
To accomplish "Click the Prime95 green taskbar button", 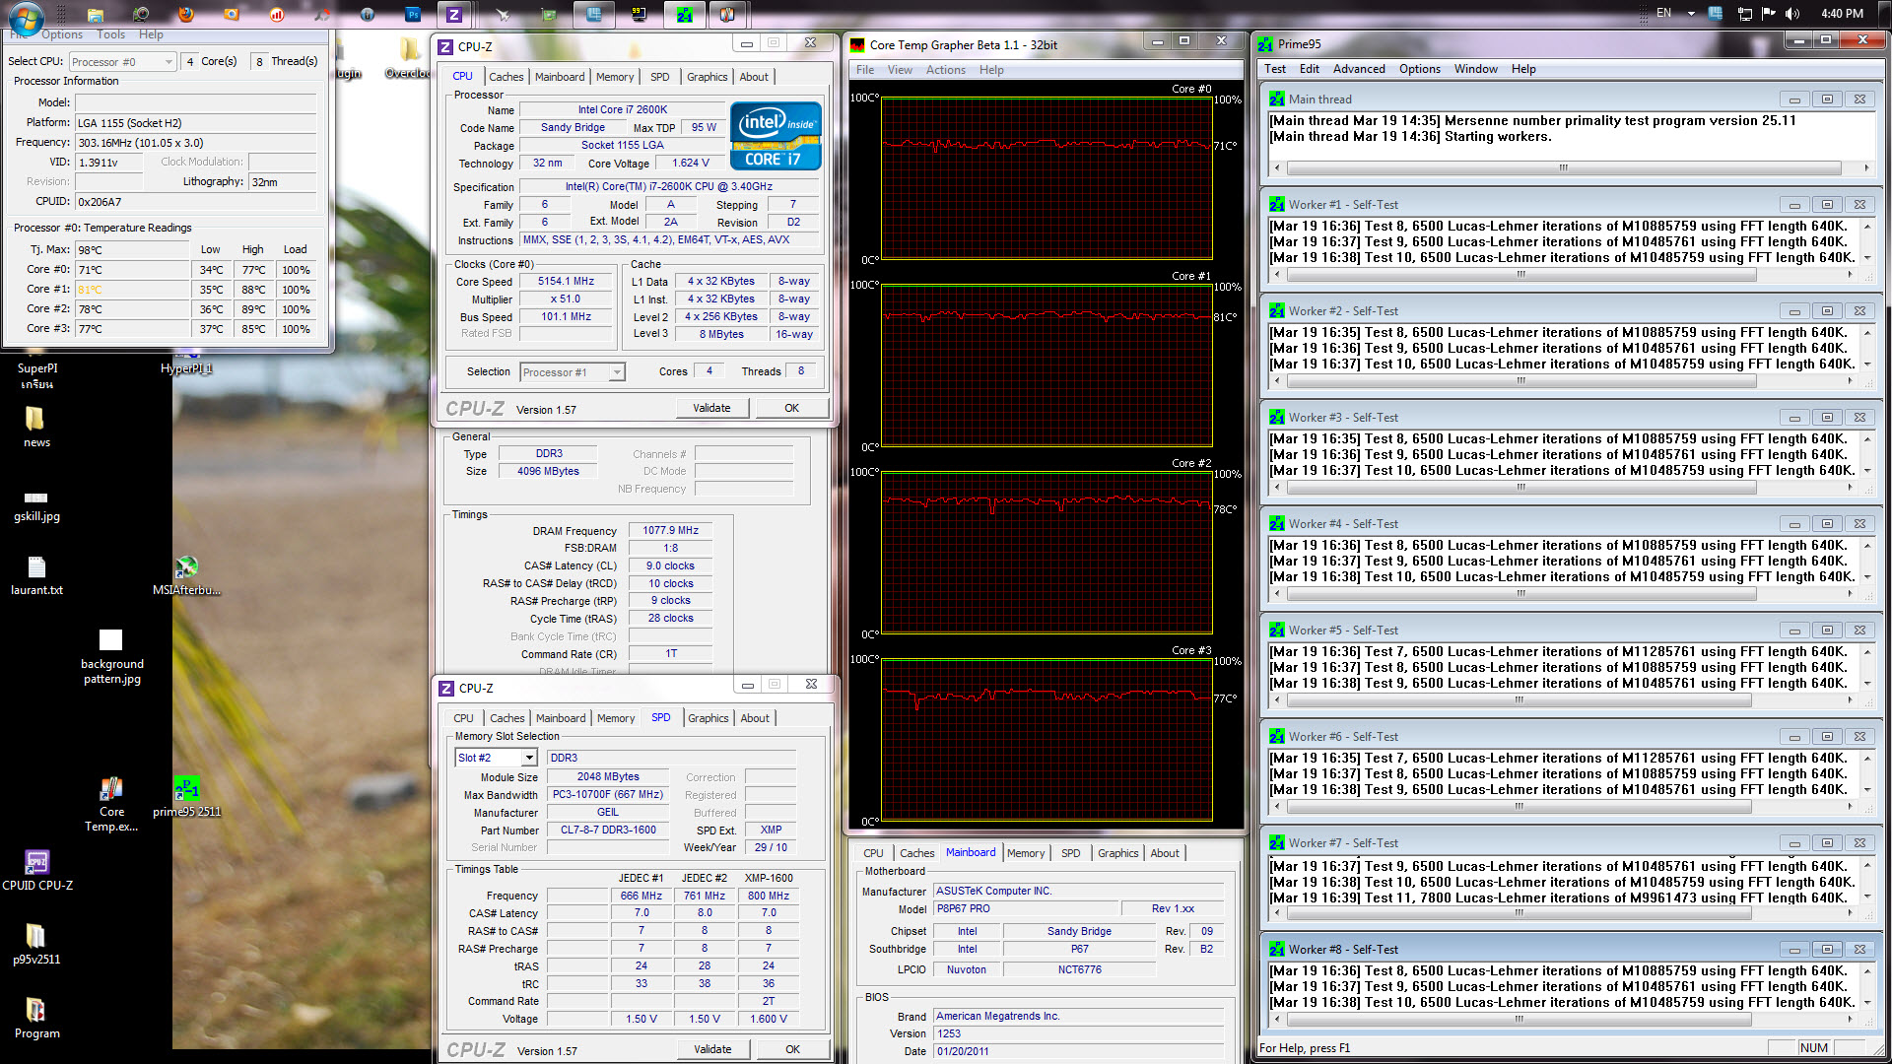I will tap(684, 14).
